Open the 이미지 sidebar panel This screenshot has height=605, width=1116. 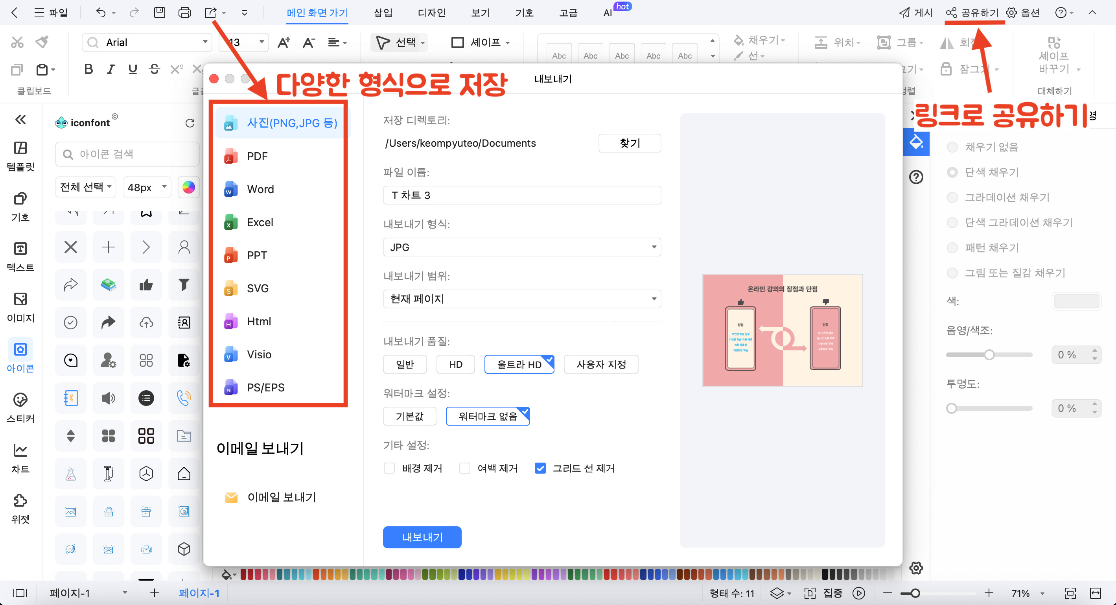pos(20,307)
